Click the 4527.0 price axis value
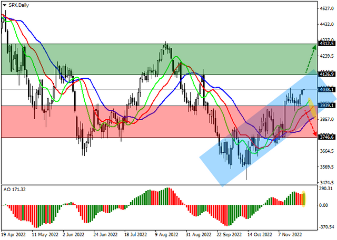Viewport: 337px width, 240px height. [326, 8]
